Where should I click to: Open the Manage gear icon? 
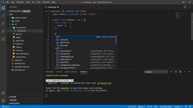(x=3, y=101)
